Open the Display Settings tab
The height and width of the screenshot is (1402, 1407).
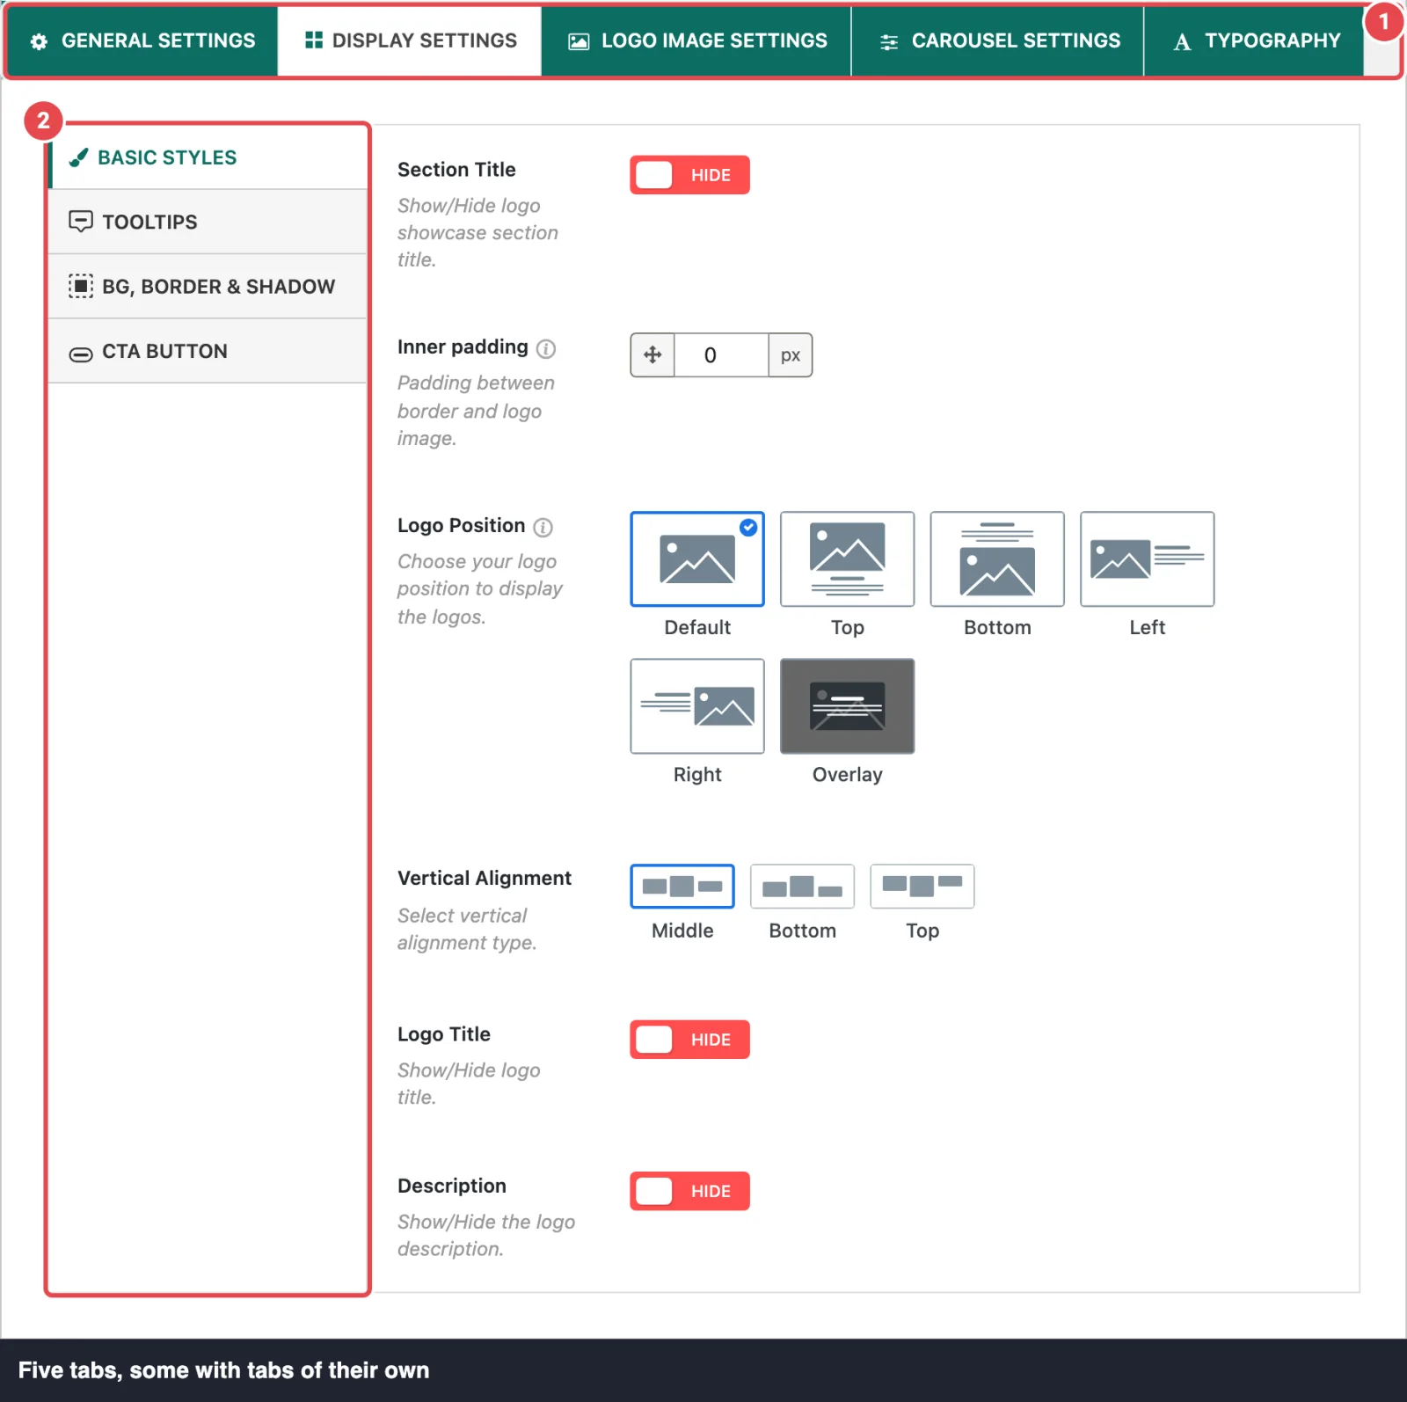point(410,41)
